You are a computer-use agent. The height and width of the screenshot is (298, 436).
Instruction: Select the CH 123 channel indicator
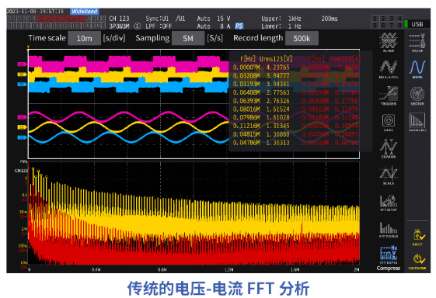(x=119, y=19)
